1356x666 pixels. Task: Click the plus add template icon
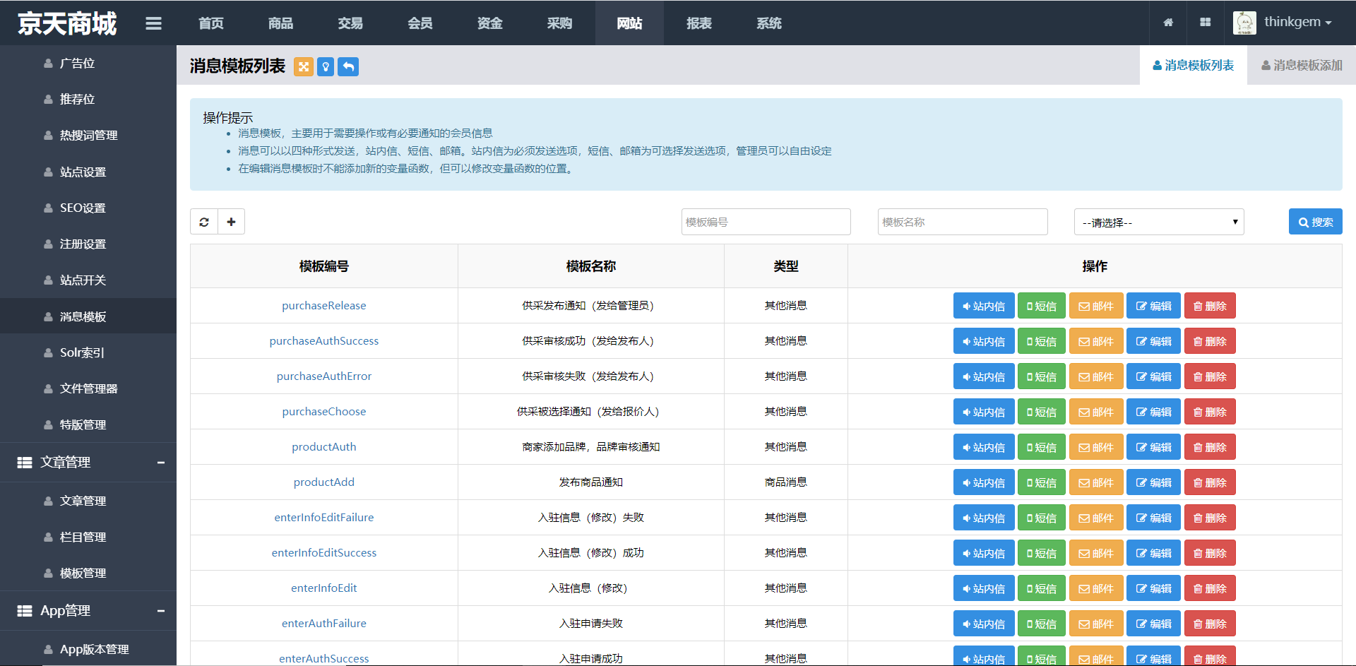tap(231, 222)
